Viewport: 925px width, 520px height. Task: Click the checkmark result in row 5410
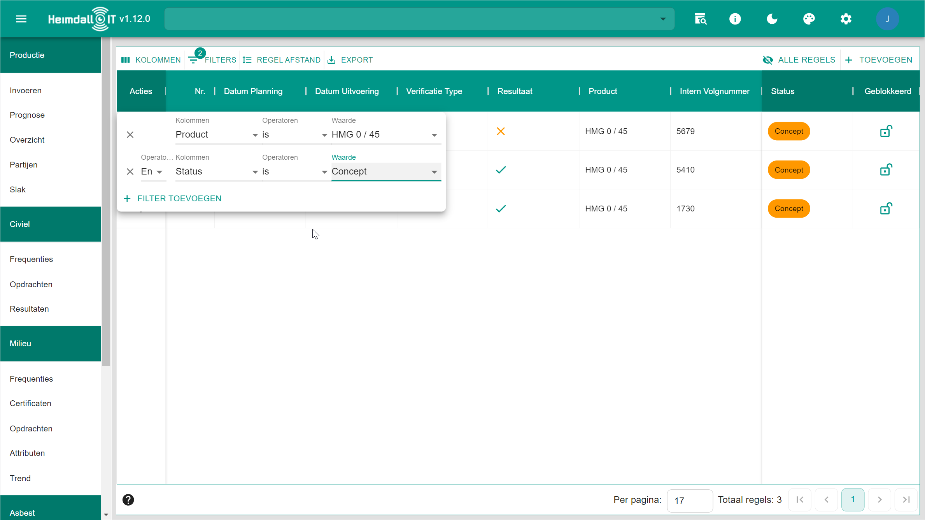coord(500,170)
